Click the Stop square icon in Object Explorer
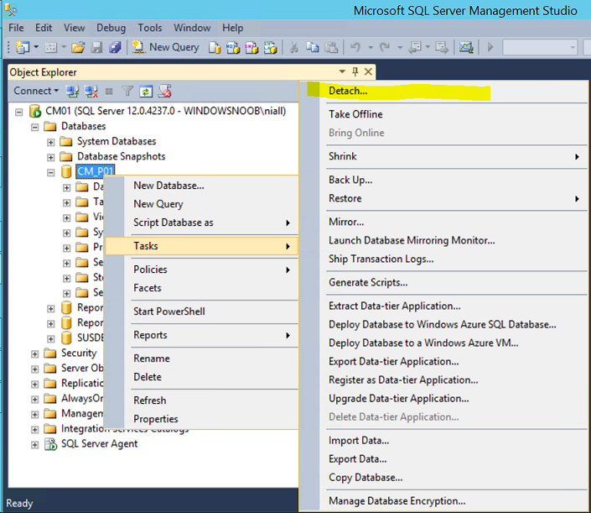Image resolution: width=591 pixels, height=513 pixels. point(109,92)
